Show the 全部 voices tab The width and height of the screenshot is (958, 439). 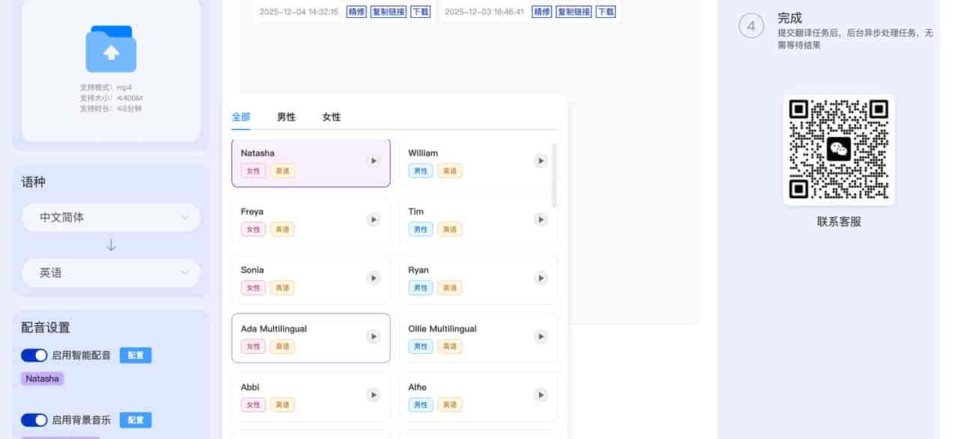[x=241, y=117]
